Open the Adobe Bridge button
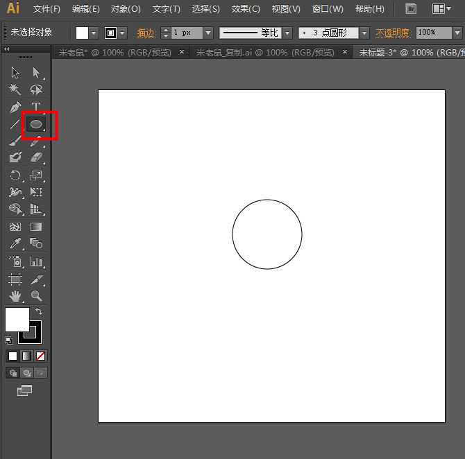This screenshot has height=459, width=465. [411, 9]
